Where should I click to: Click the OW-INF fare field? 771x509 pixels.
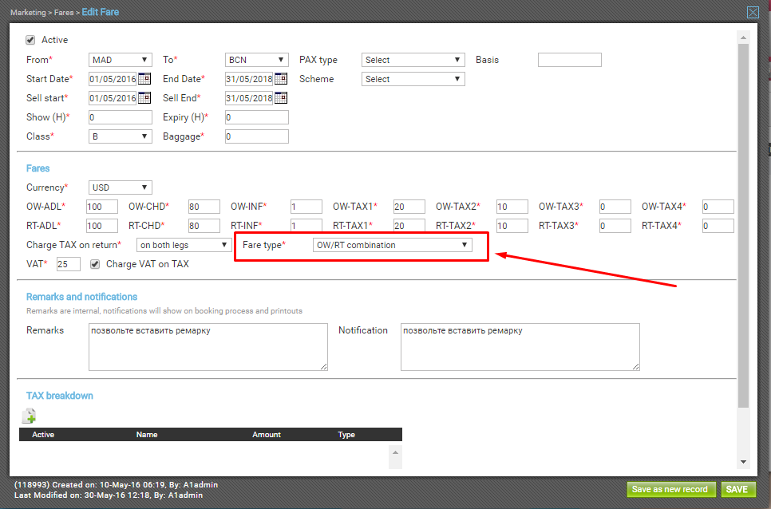tap(306, 207)
